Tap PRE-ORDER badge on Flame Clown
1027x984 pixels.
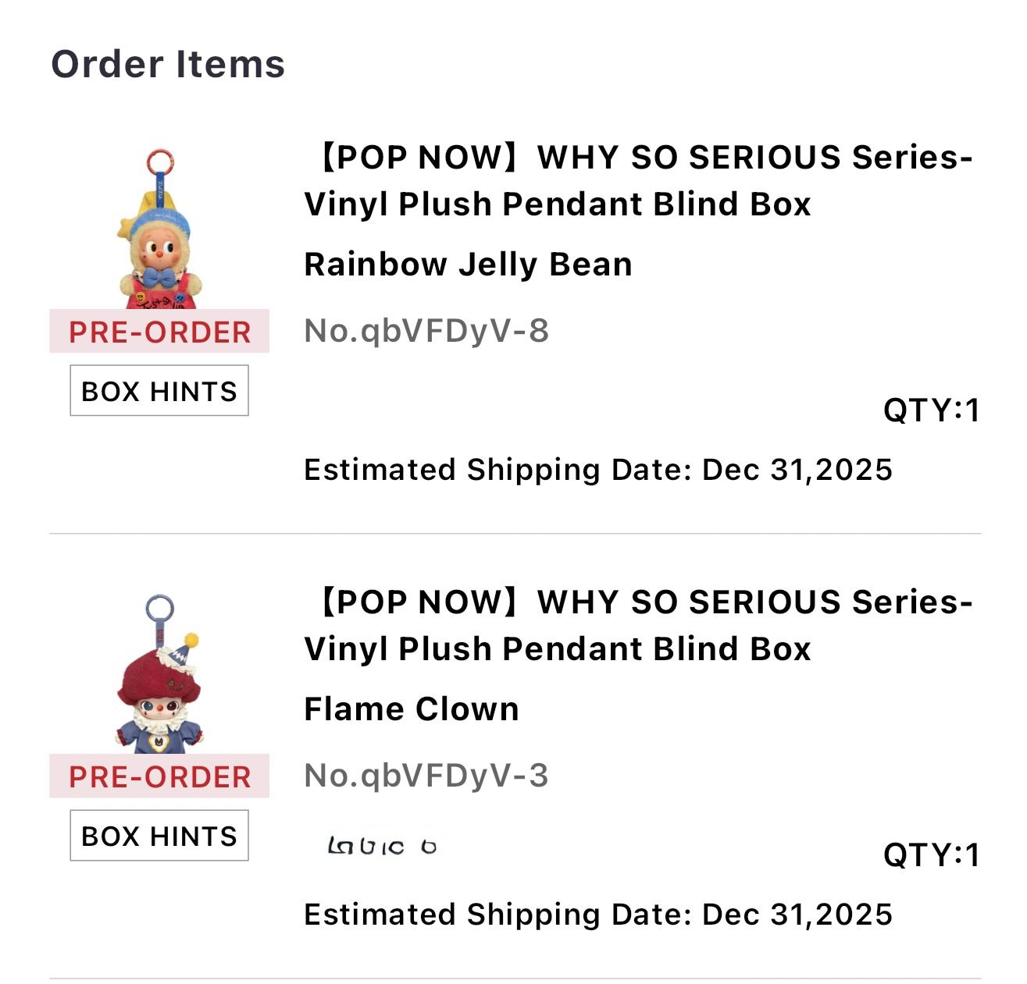[x=159, y=776]
